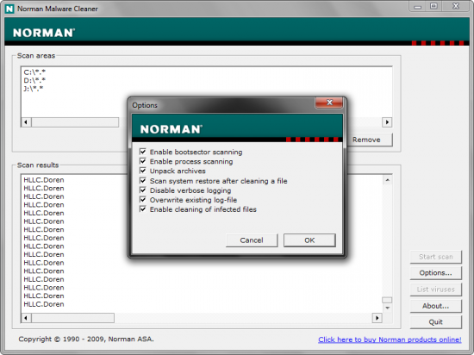Image resolution: width=474 pixels, height=355 pixels.
Task: Click Scan results scroll down arrow
Action: tap(387, 308)
